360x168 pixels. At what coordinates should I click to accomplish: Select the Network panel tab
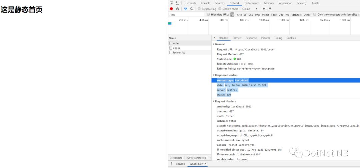pyautogui.click(x=234, y=3)
